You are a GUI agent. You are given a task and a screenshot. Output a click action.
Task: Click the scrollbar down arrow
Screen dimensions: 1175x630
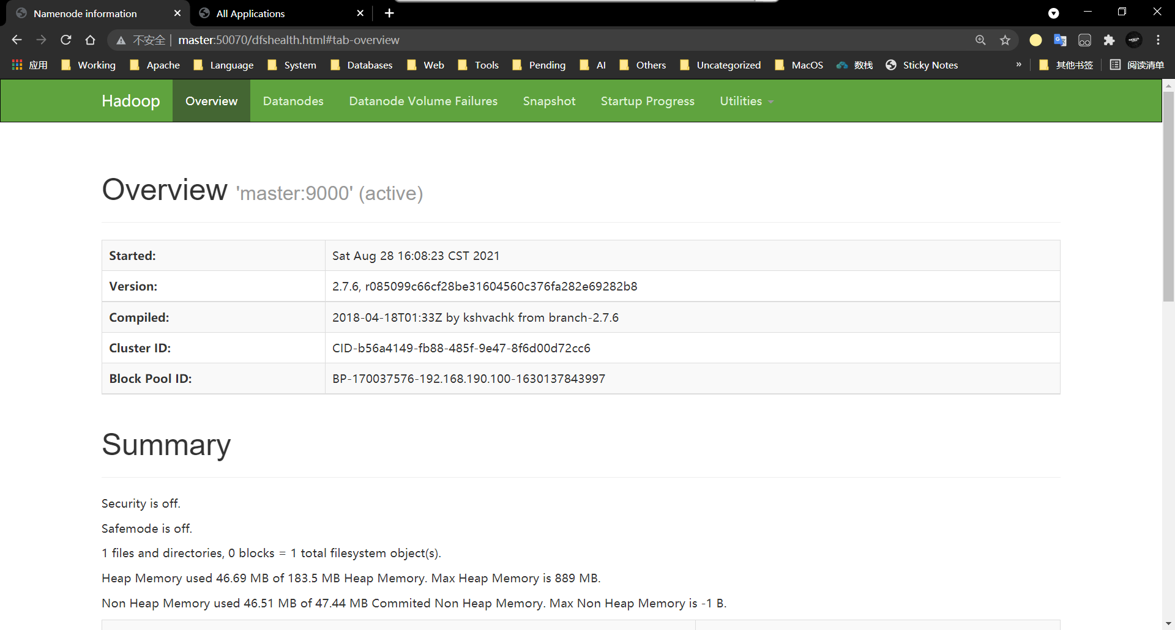(1168, 624)
